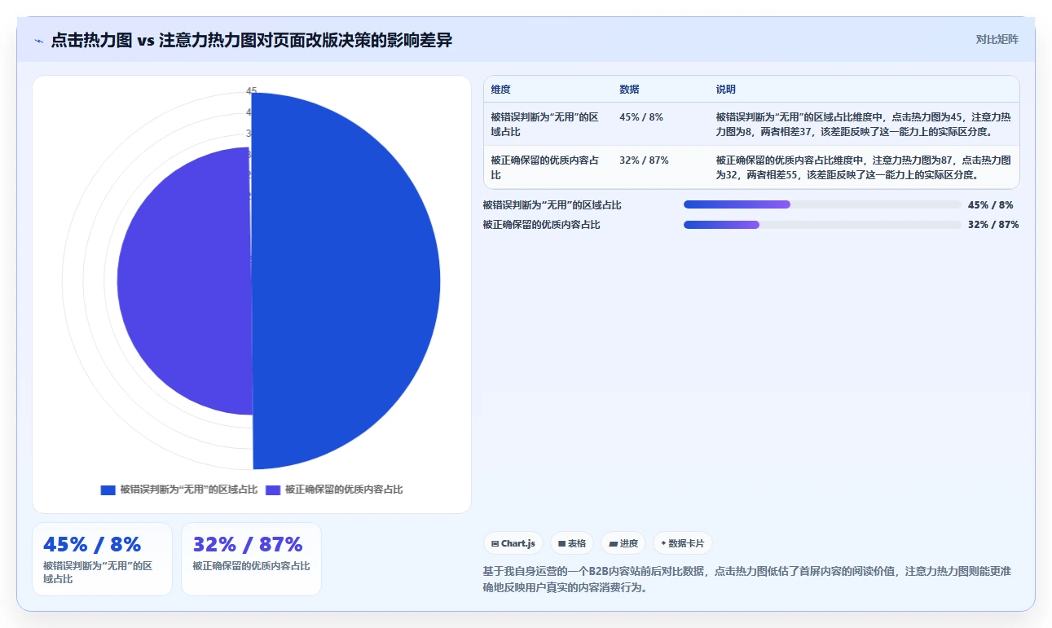Click table row label 被错误判断为"无用"的区域占比

coord(545,124)
